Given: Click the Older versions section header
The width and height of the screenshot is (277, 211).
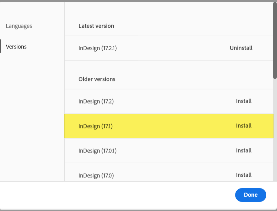Looking at the screenshot, I should tap(97, 79).
